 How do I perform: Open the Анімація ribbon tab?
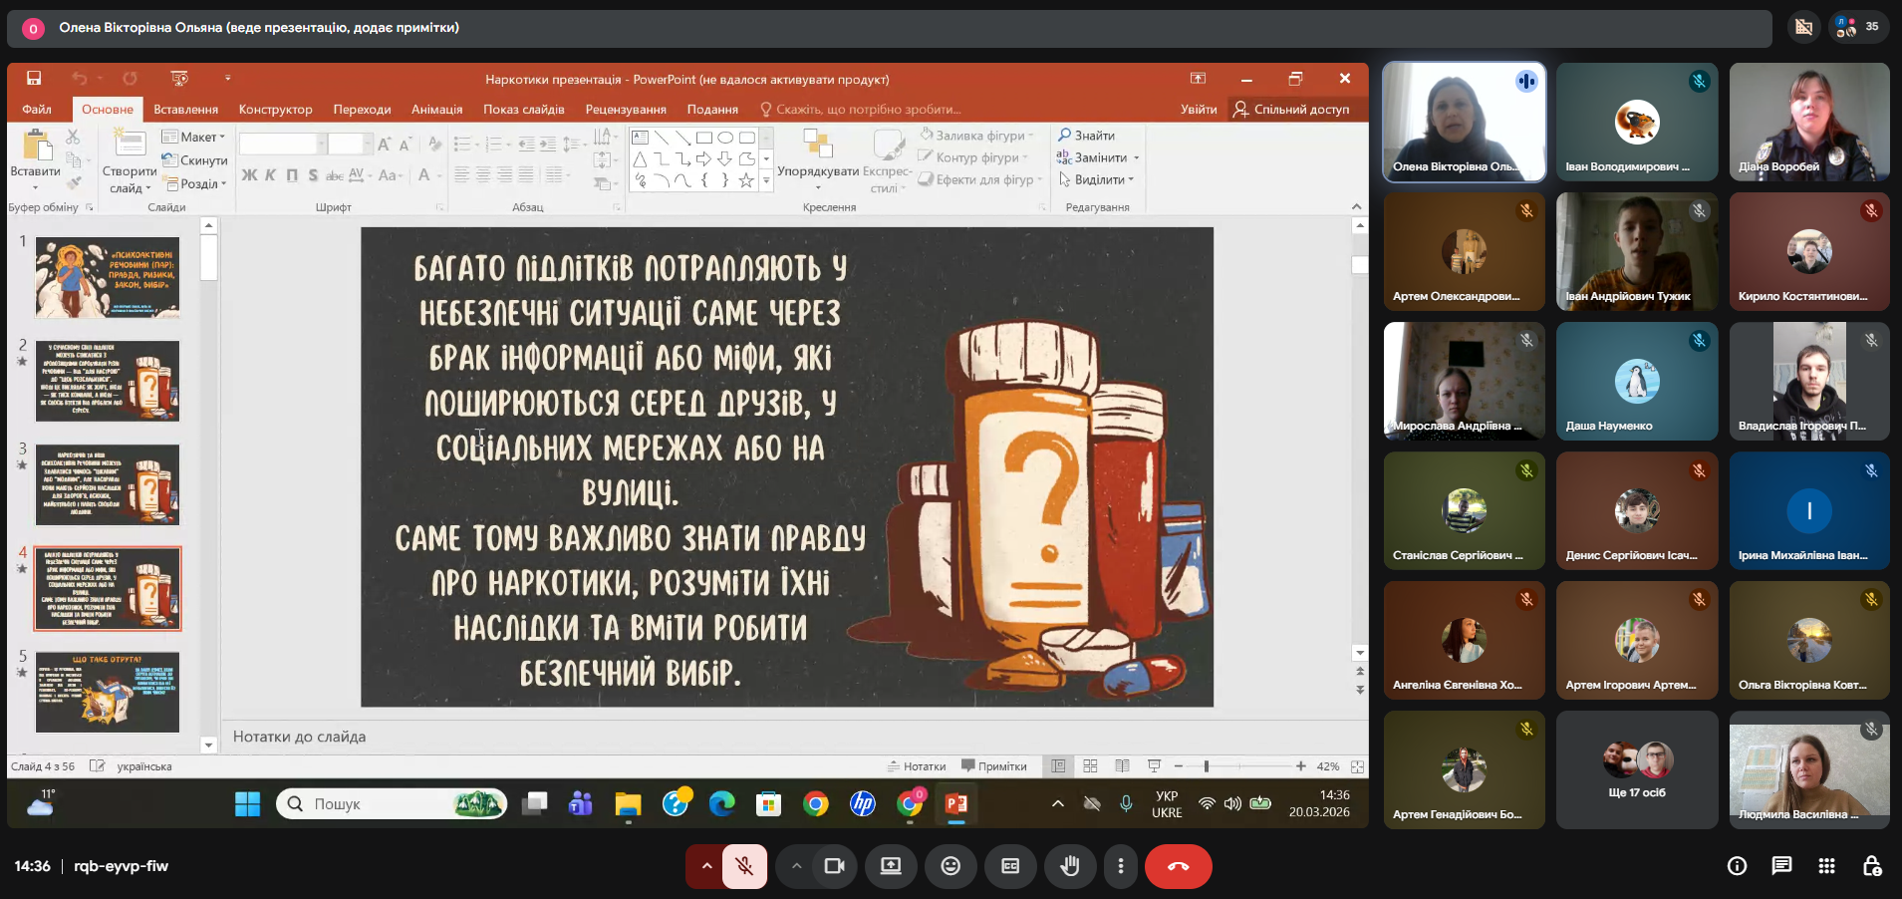pyautogui.click(x=436, y=110)
